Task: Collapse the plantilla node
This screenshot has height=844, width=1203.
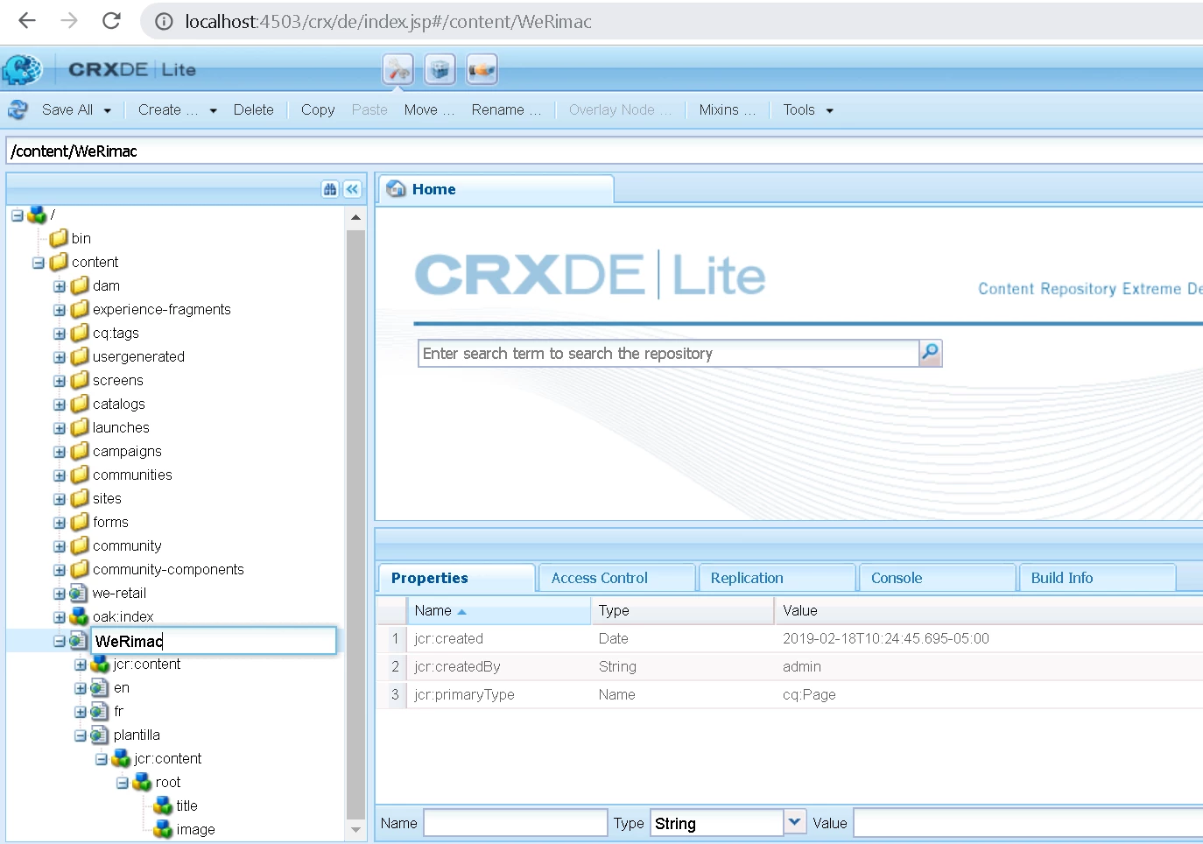Action: point(81,735)
